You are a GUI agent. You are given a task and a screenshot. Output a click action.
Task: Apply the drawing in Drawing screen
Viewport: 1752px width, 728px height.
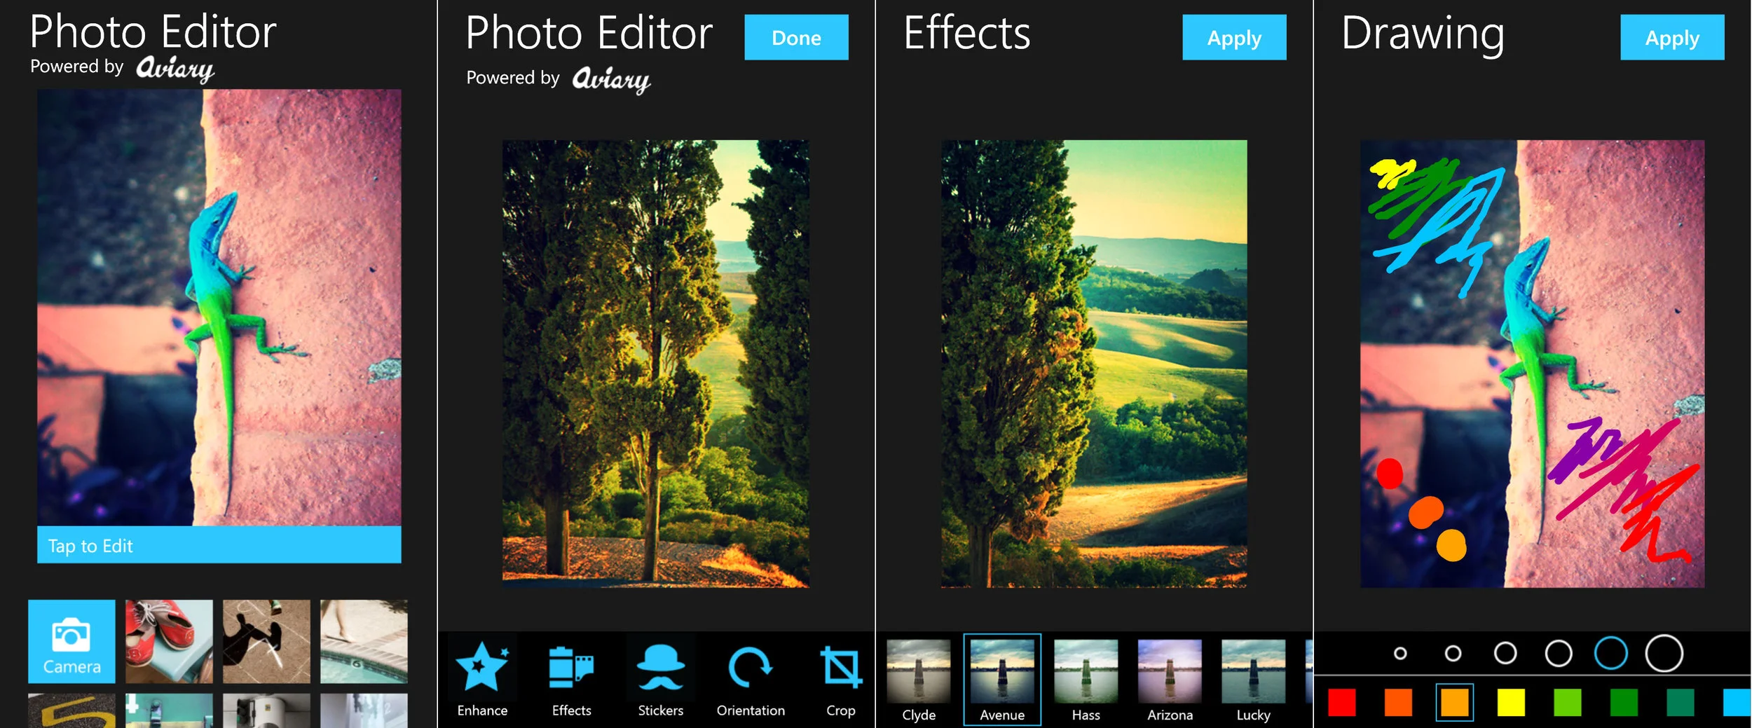click(1672, 37)
